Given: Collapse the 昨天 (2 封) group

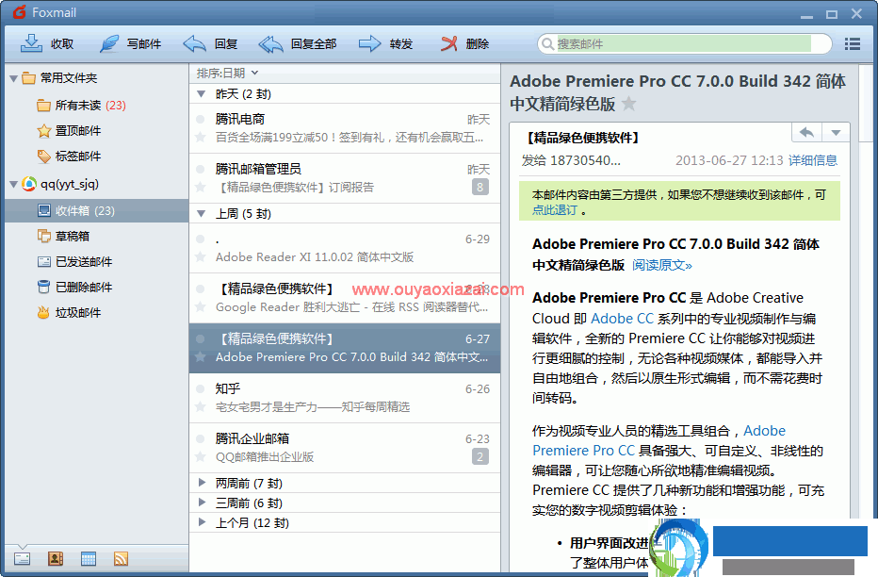Looking at the screenshot, I should [201, 94].
